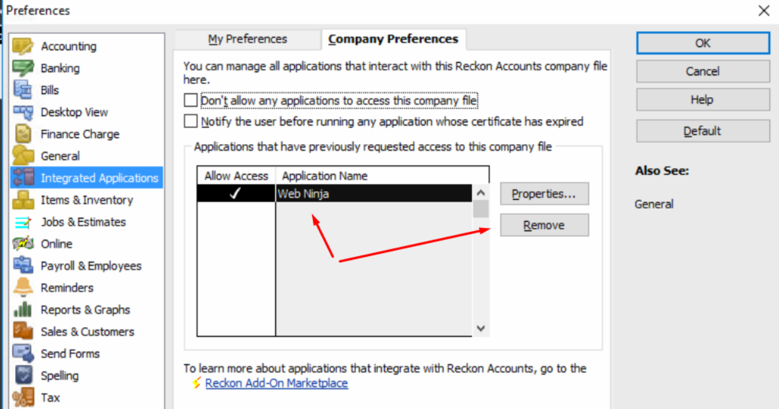Select the Accounting preferences icon

click(x=23, y=46)
